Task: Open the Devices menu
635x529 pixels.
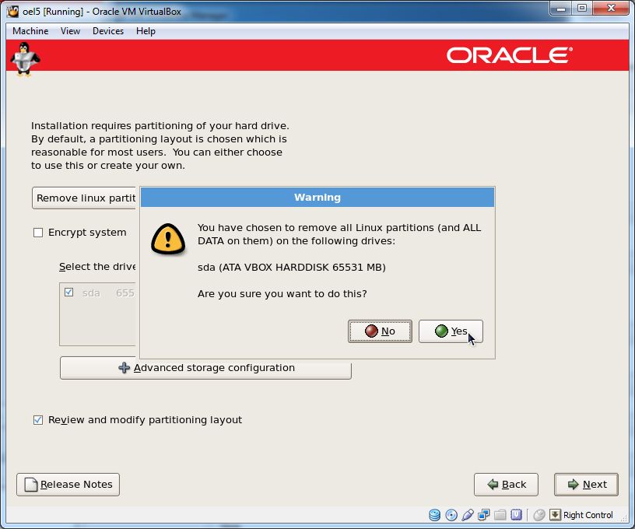Action: (108, 31)
